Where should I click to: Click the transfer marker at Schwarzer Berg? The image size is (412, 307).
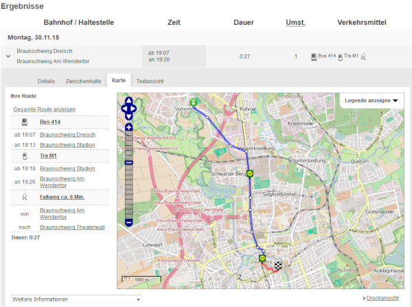(249, 174)
